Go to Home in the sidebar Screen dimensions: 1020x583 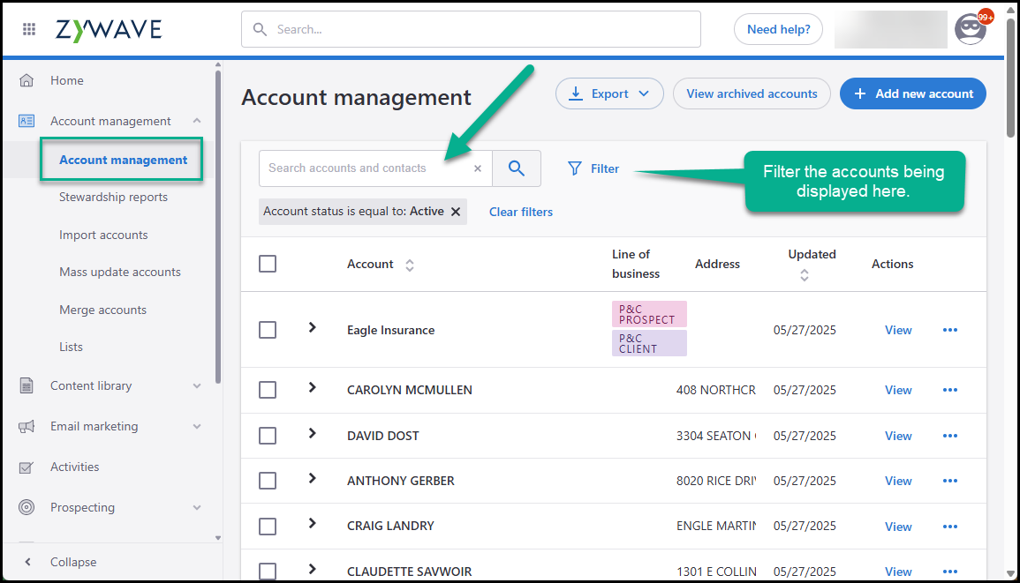[67, 80]
